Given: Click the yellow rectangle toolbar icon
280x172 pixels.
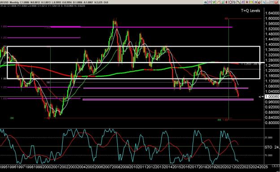Looking at the screenshot, I should point(251,2).
